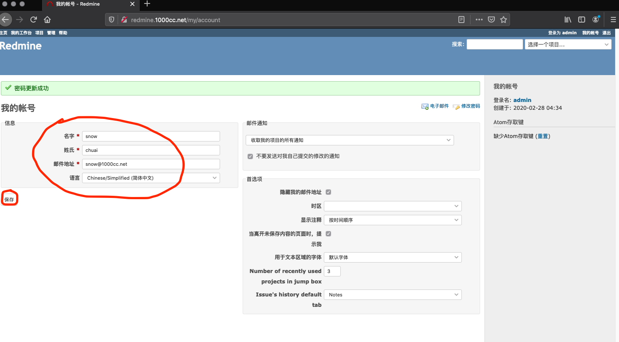Click the 名字 field containing snow
Image resolution: width=619 pixels, height=342 pixels.
tap(151, 136)
